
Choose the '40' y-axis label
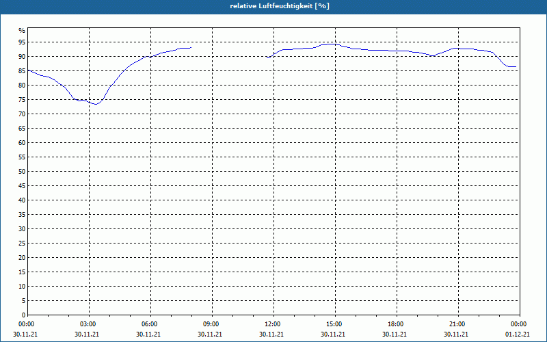[x=22, y=200]
